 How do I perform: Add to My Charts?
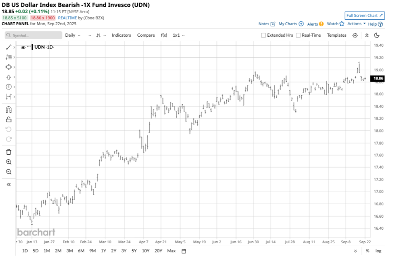click(x=291, y=24)
